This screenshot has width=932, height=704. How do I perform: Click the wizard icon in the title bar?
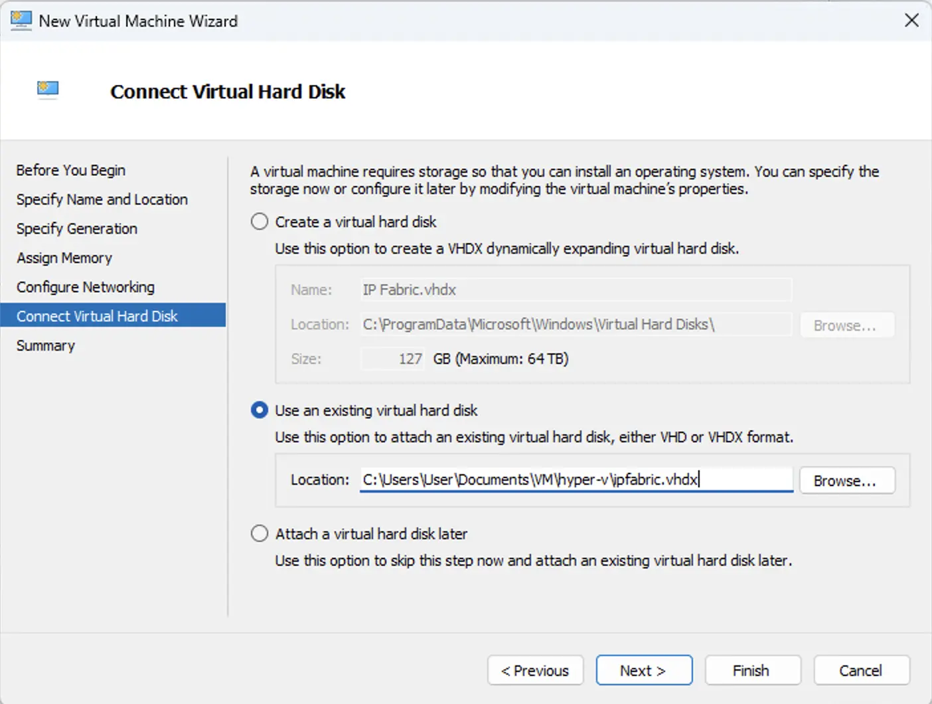[21, 21]
